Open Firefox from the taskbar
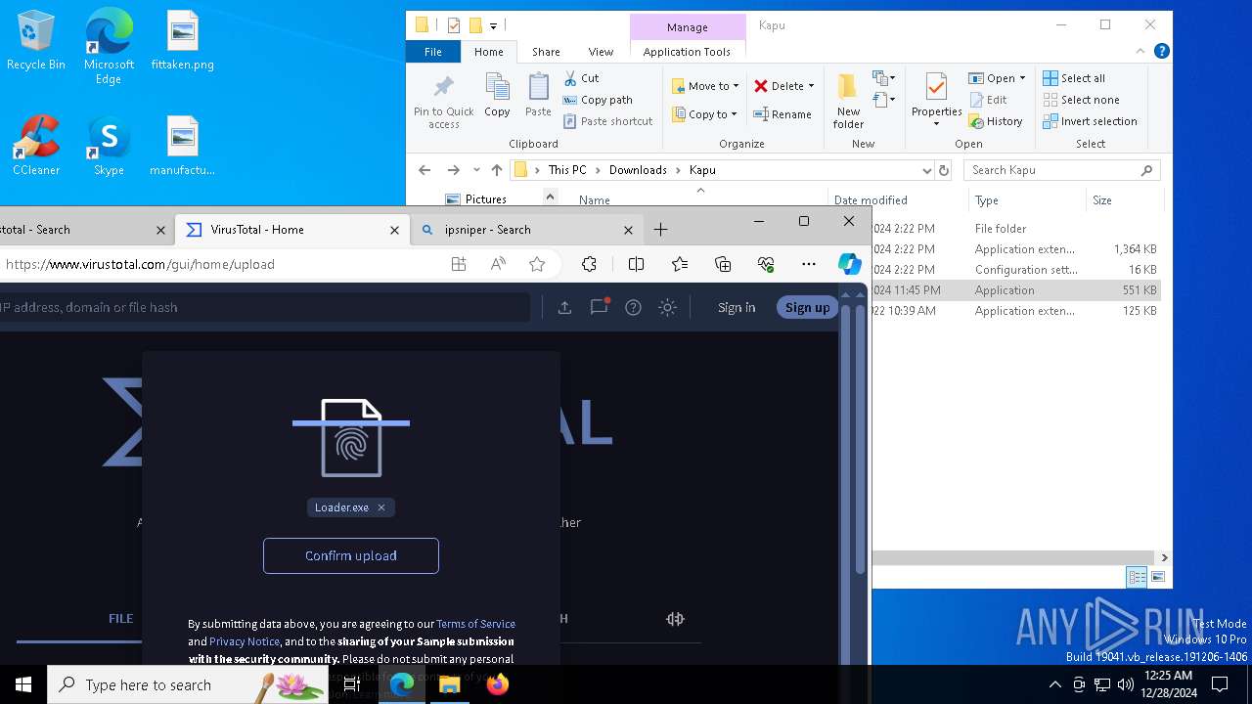Viewport: 1252px width, 704px height. [497, 684]
